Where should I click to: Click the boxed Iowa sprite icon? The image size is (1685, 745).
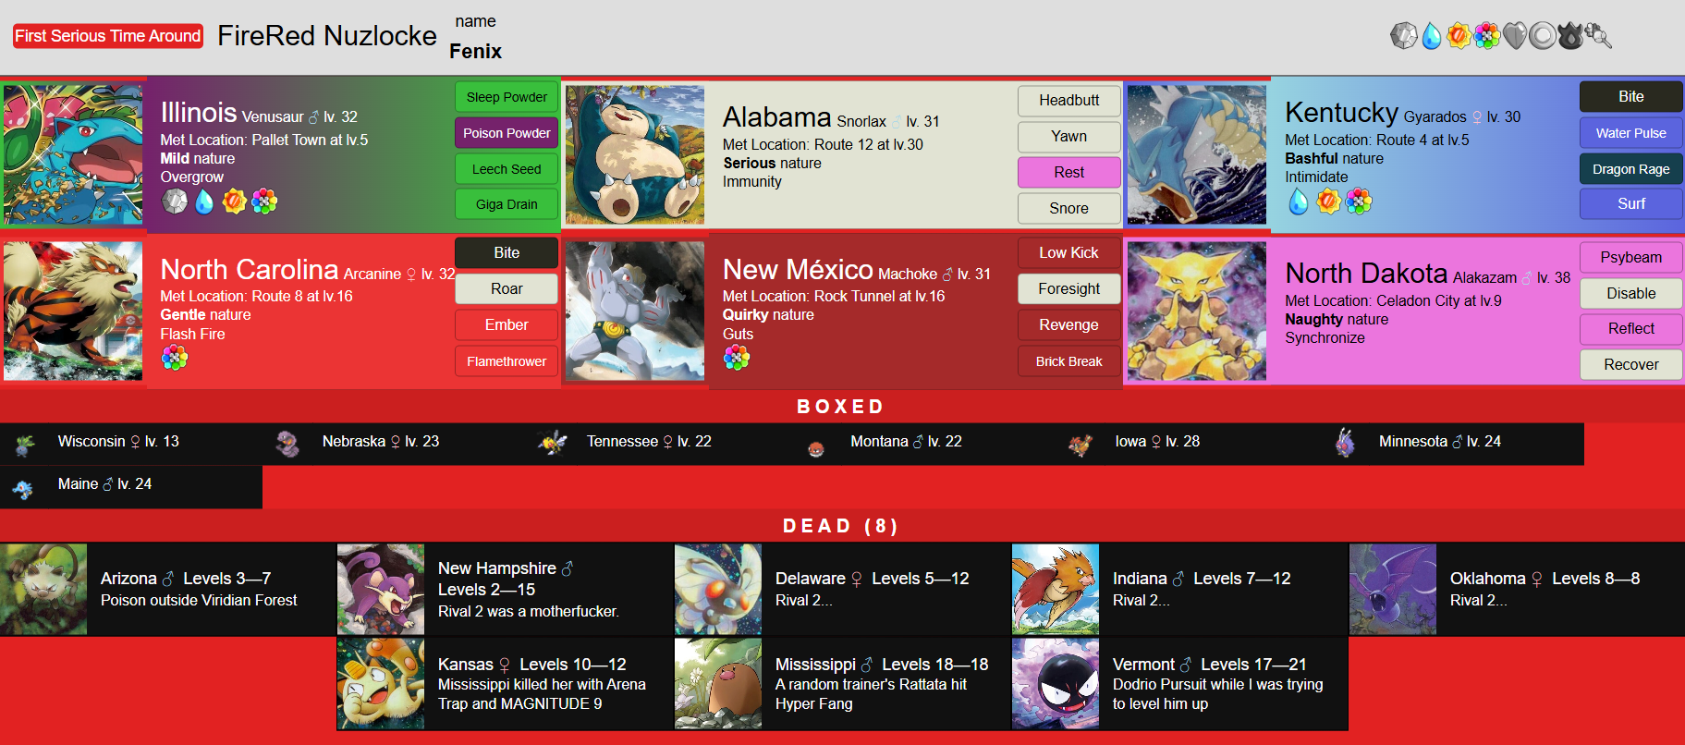[x=1080, y=446]
